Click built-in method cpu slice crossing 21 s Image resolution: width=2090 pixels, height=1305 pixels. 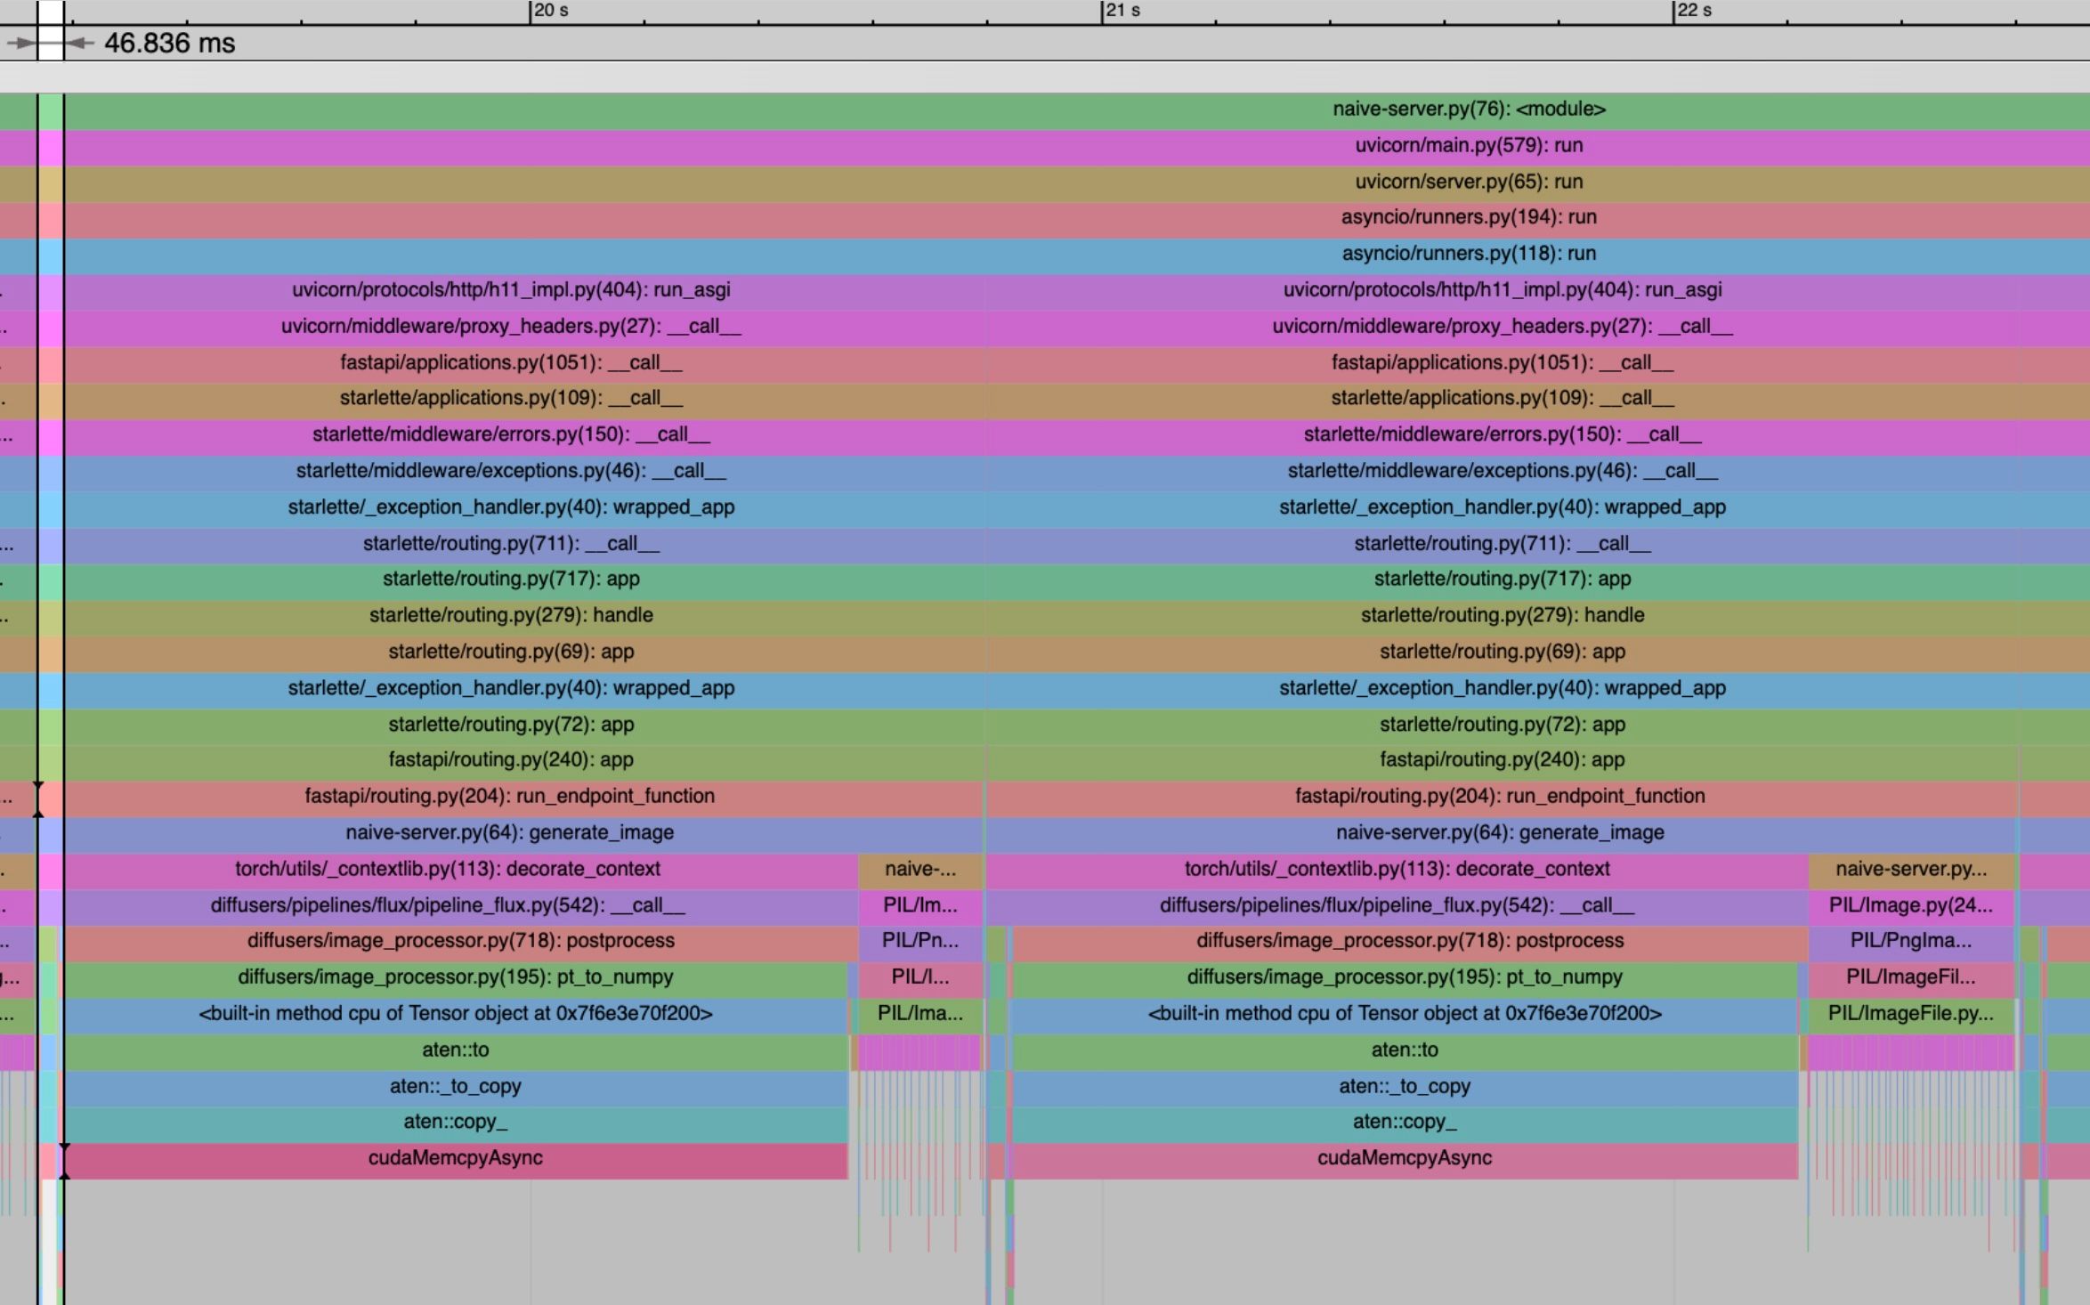tap(1405, 1015)
